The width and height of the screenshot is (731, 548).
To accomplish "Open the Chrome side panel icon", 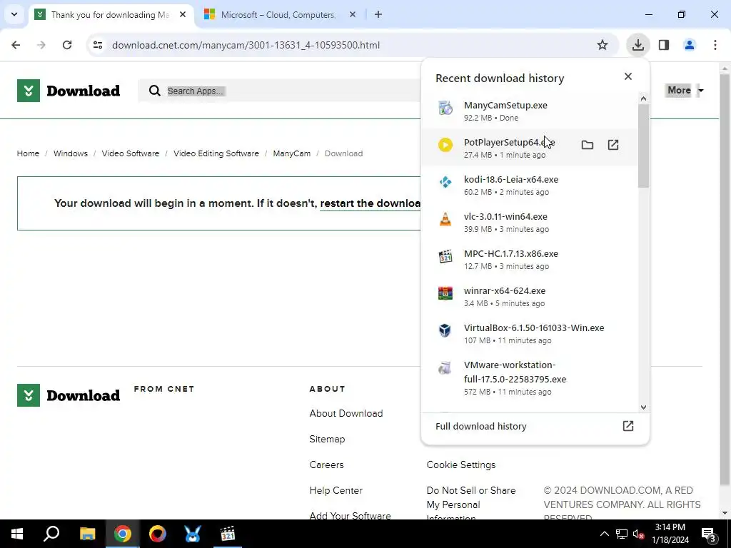I will pyautogui.click(x=664, y=45).
